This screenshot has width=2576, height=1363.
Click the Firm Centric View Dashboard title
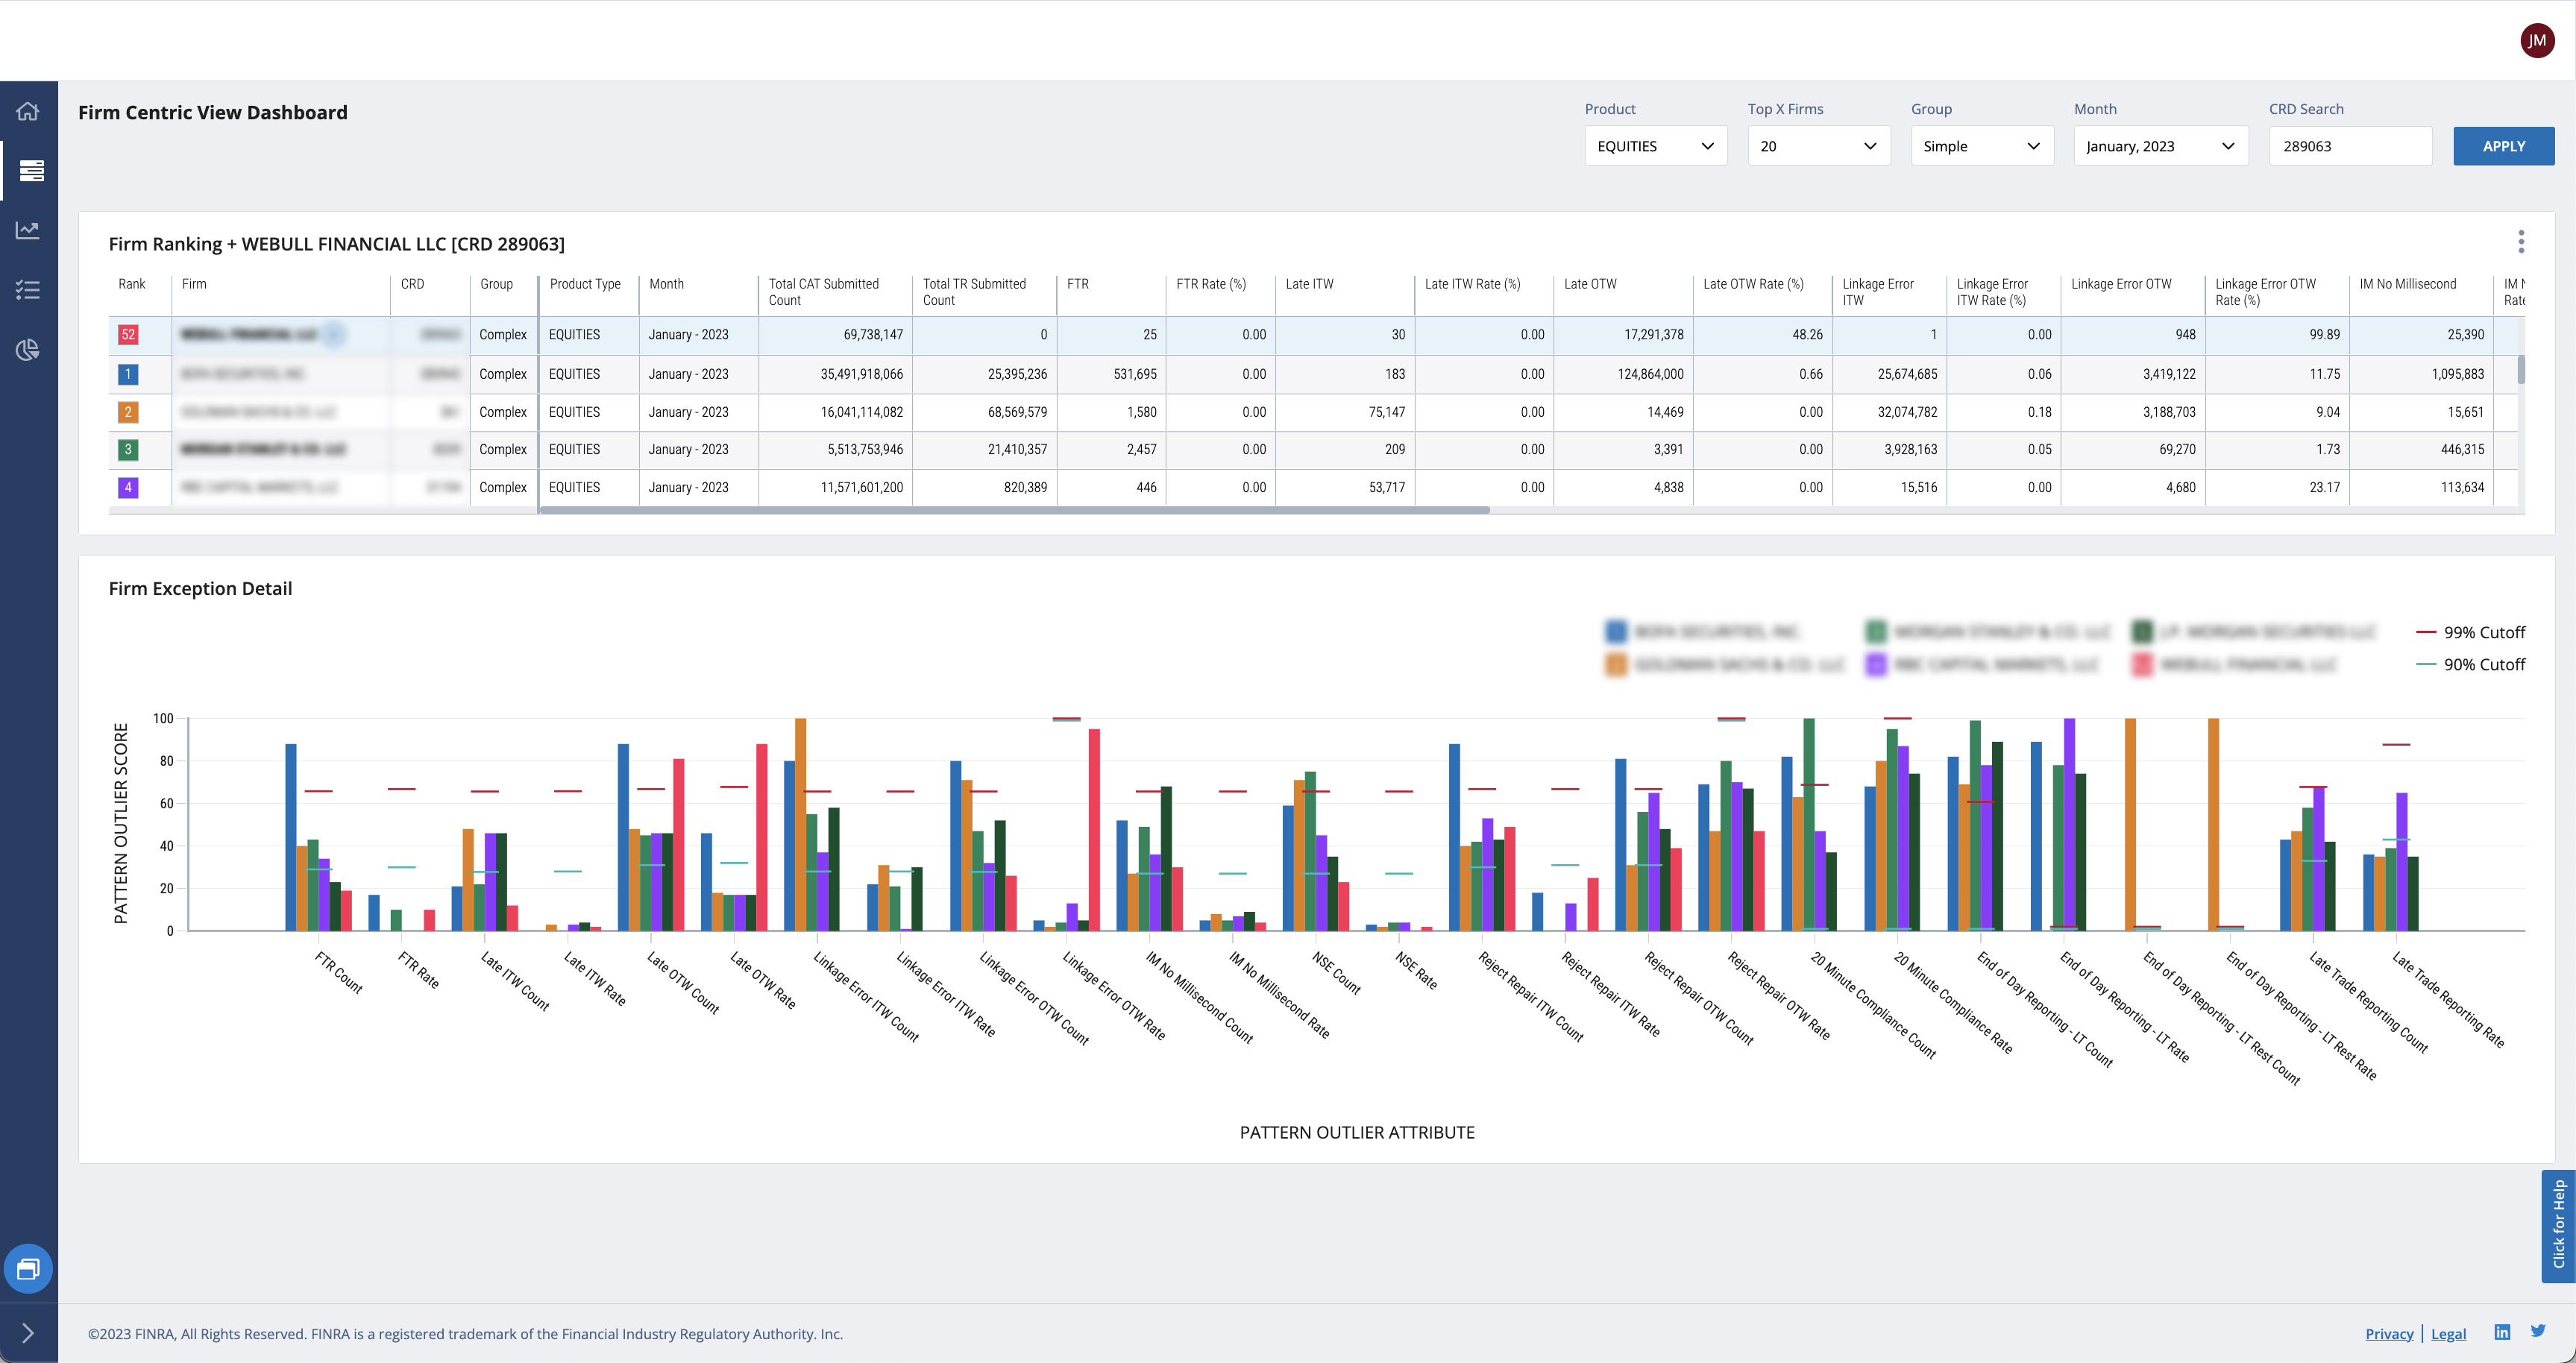pos(213,112)
